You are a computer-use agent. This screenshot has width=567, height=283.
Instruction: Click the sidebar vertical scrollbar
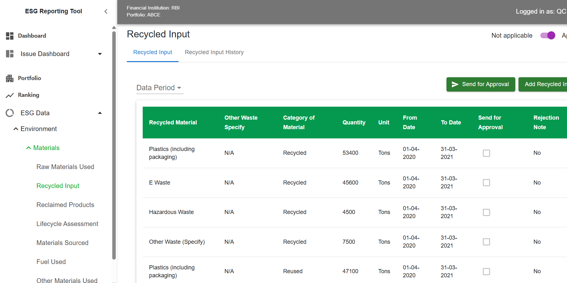114,142
